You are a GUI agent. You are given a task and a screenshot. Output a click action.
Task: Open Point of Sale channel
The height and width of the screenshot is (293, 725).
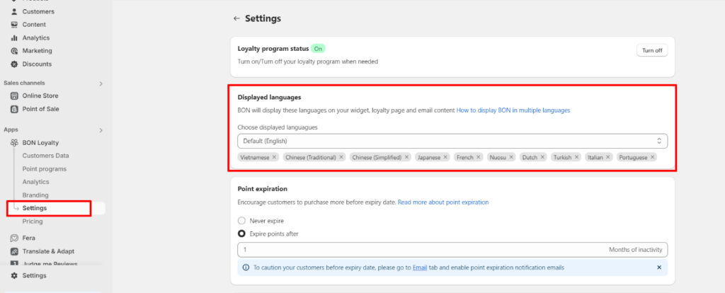tap(40, 109)
